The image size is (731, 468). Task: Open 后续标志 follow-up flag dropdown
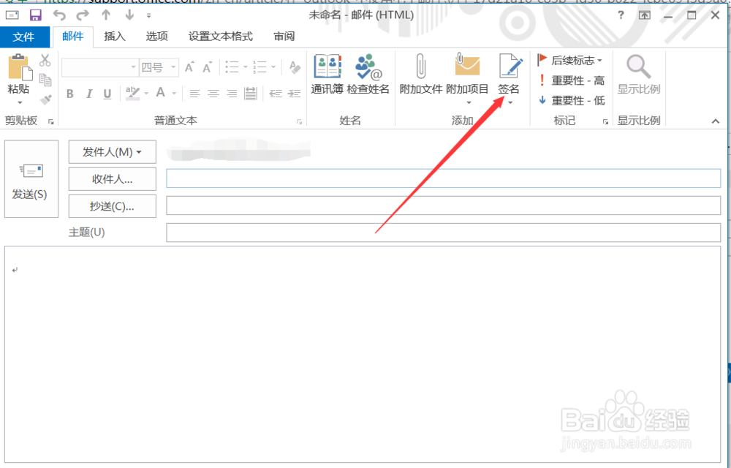570,60
